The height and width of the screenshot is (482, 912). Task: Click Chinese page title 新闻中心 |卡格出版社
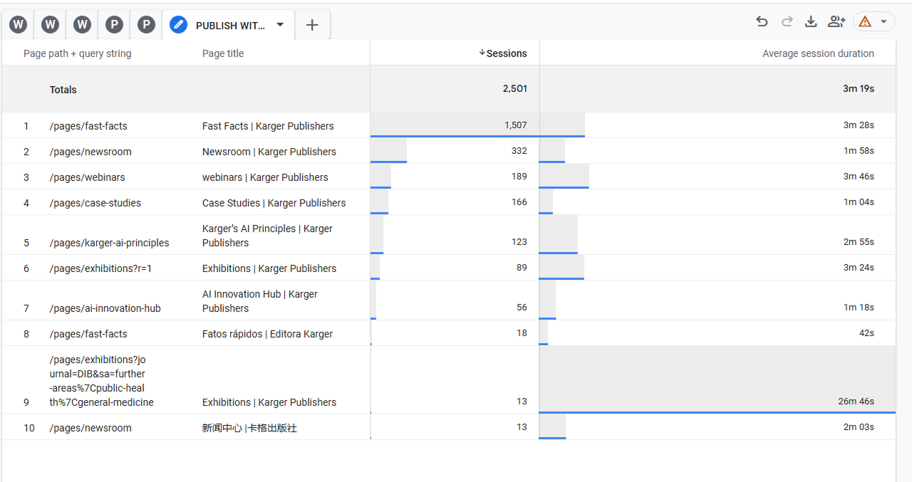click(249, 428)
